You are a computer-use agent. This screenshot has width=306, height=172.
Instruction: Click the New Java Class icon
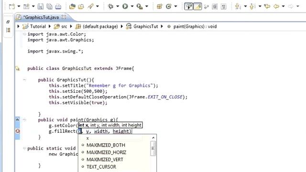click(x=169, y=6)
